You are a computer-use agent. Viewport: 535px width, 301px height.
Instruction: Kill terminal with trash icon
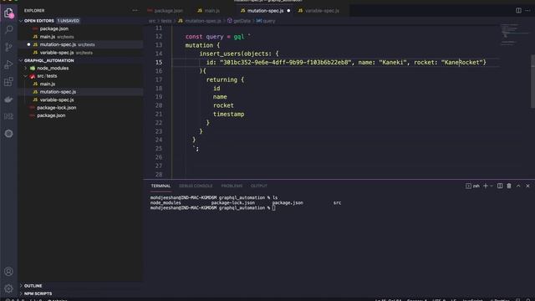pos(509,186)
